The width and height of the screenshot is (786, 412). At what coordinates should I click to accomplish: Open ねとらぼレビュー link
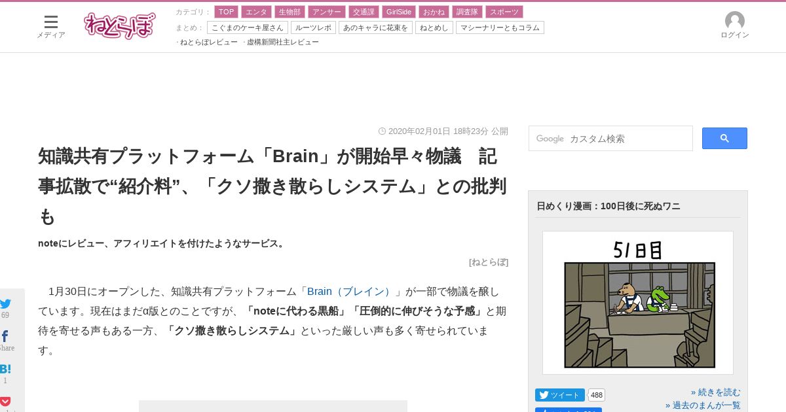(x=209, y=42)
